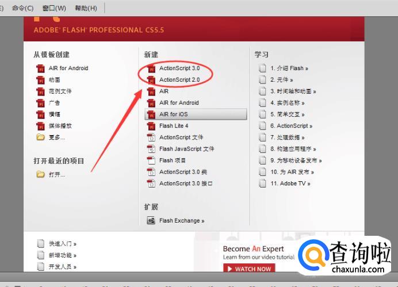
Task: Choose ActionScript 3.0 类 entry text
Action: (183, 172)
